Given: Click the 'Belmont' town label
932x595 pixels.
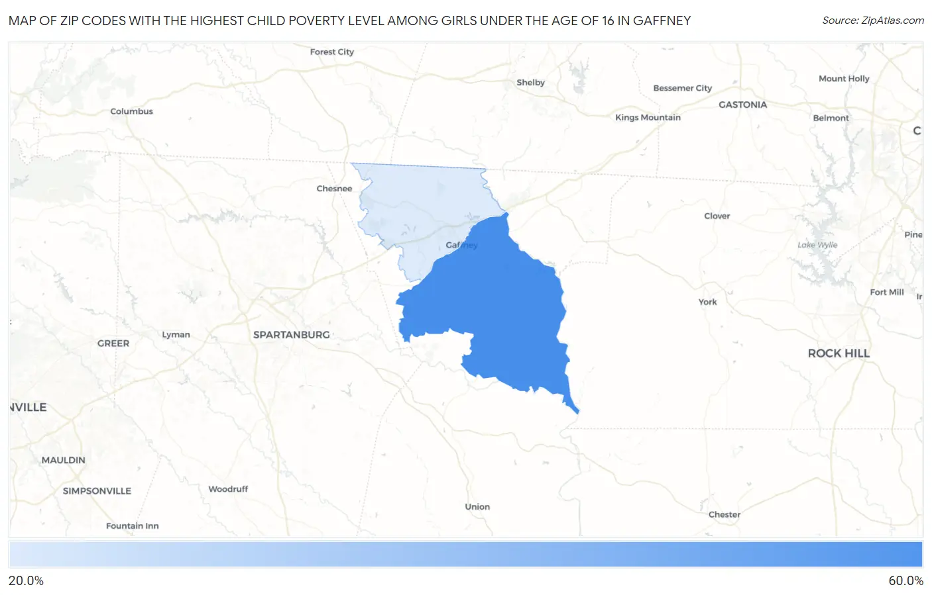Looking at the screenshot, I should point(831,118).
